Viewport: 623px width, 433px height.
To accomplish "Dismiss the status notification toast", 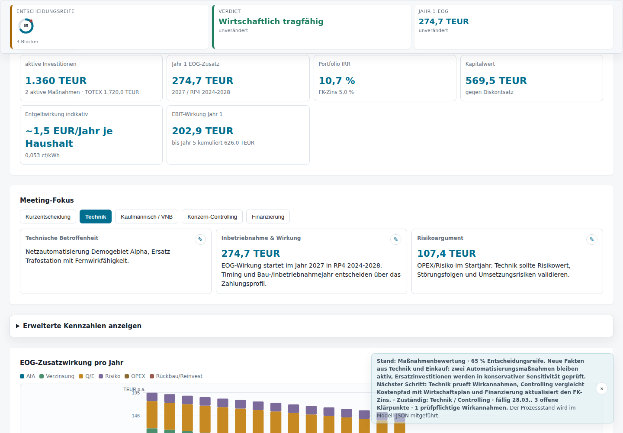I will [x=602, y=388].
